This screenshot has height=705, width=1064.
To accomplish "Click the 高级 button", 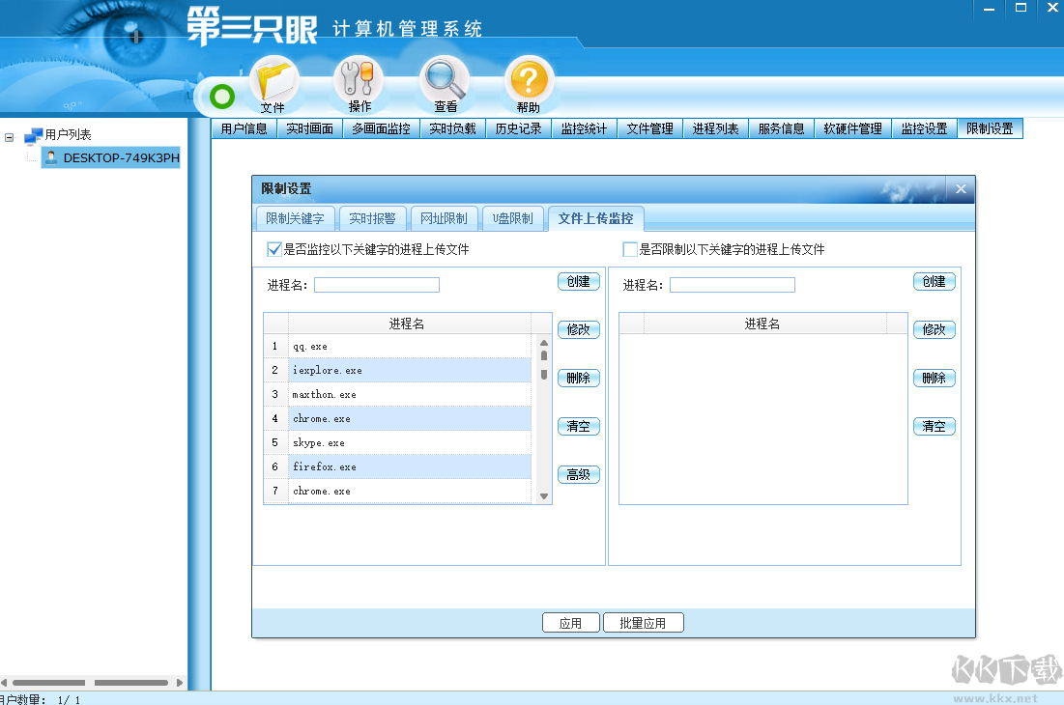I will point(578,474).
